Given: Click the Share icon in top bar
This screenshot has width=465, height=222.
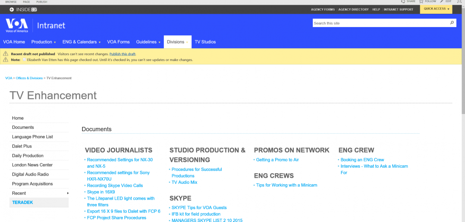Looking at the screenshot, I should pyautogui.click(x=403, y=2).
